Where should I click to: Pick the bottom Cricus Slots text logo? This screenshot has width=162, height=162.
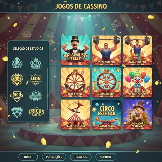coord(36,112)
